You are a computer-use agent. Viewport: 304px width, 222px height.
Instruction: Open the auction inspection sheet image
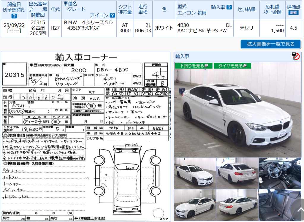point(86,137)
